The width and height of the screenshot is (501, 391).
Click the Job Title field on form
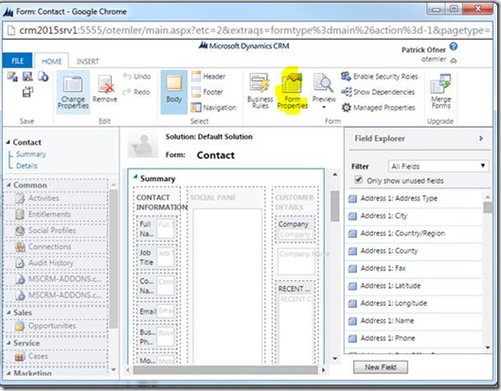click(156, 258)
